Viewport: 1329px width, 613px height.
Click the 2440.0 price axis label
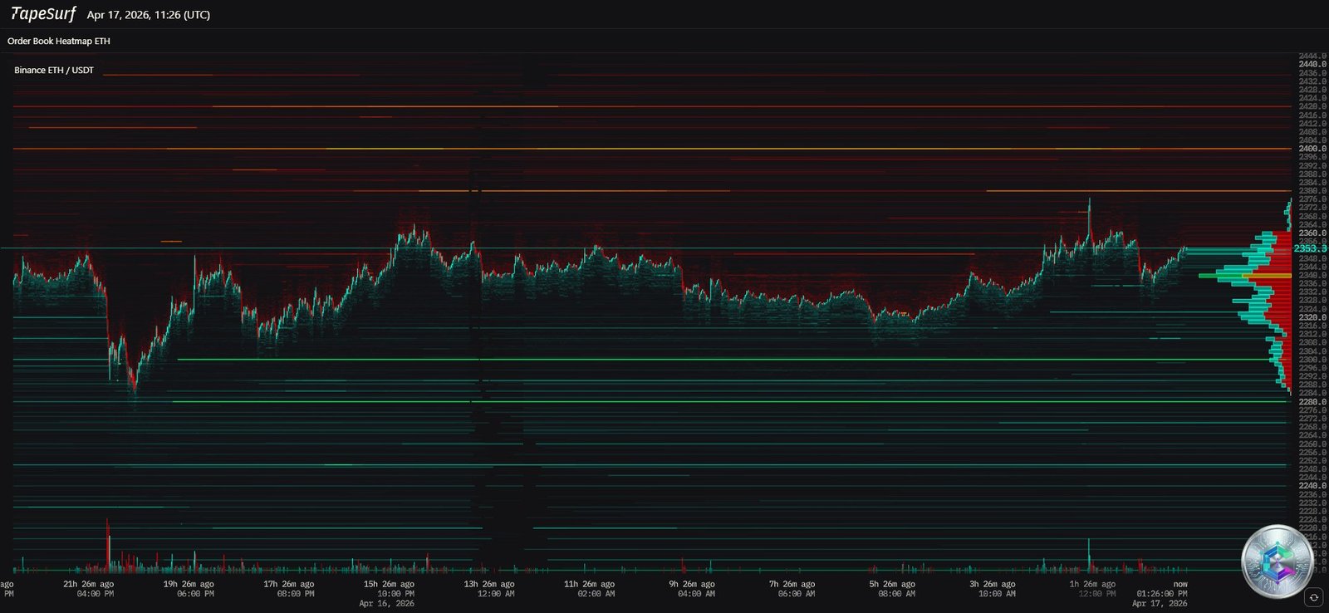point(1312,64)
